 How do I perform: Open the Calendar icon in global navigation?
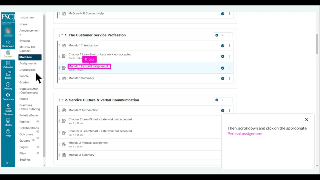(8, 65)
